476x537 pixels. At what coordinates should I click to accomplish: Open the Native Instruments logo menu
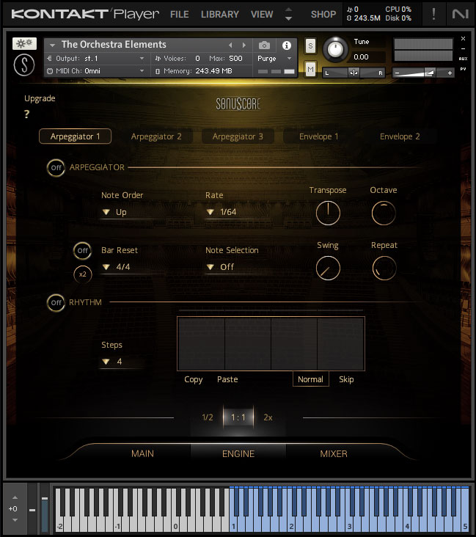coord(460,14)
